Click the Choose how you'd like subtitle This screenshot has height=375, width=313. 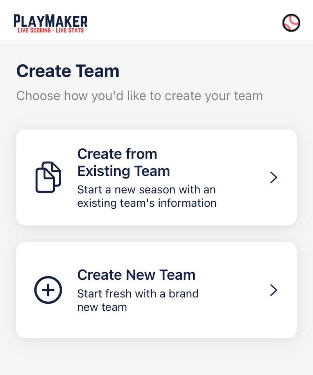(x=140, y=95)
